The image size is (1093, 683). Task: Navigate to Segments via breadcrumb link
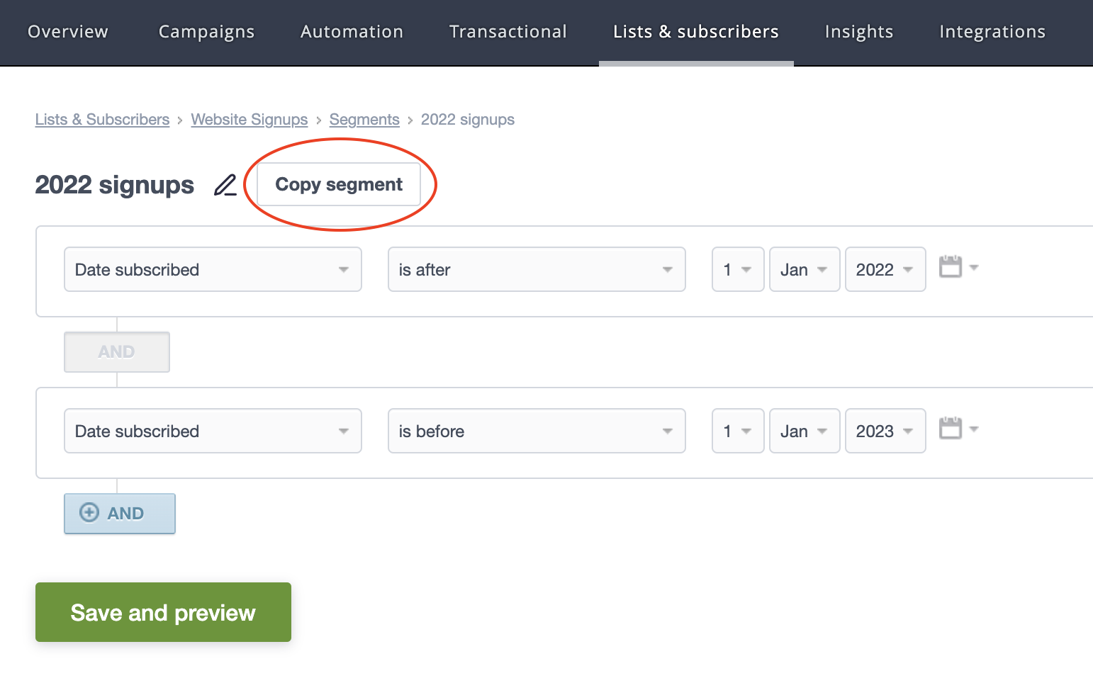pos(364,120)
